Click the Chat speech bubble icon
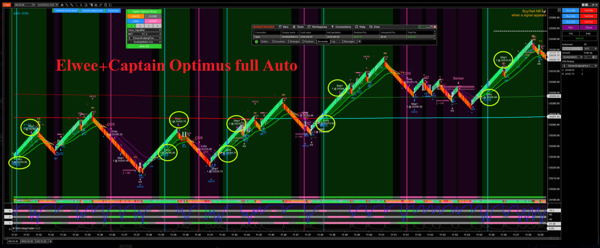The width and height of the screenshot is (600, 248). point(371,27)
